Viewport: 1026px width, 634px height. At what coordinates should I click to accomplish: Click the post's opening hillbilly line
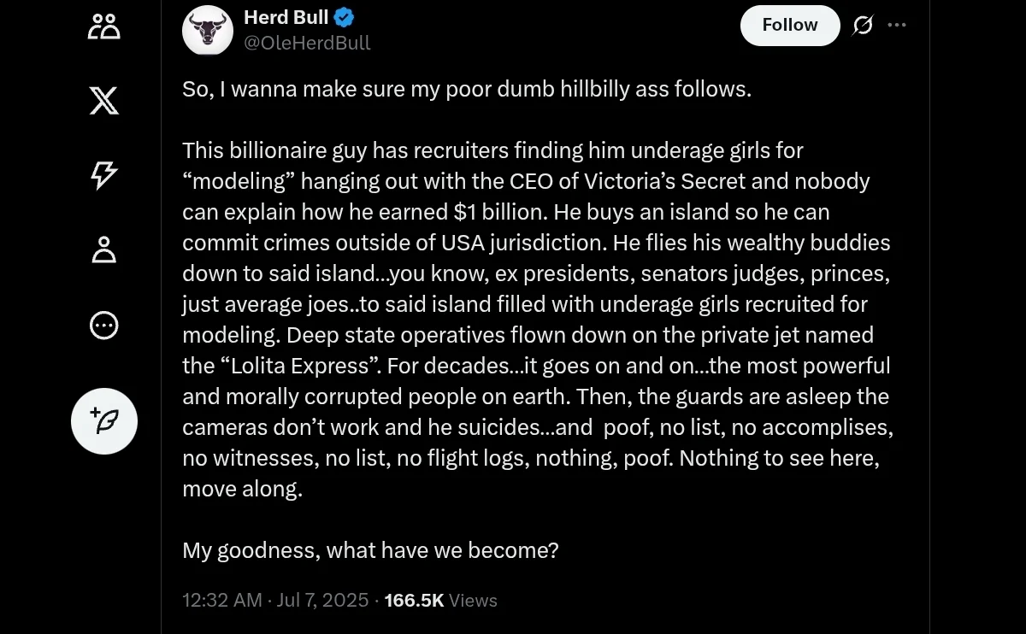coord(466,89)
